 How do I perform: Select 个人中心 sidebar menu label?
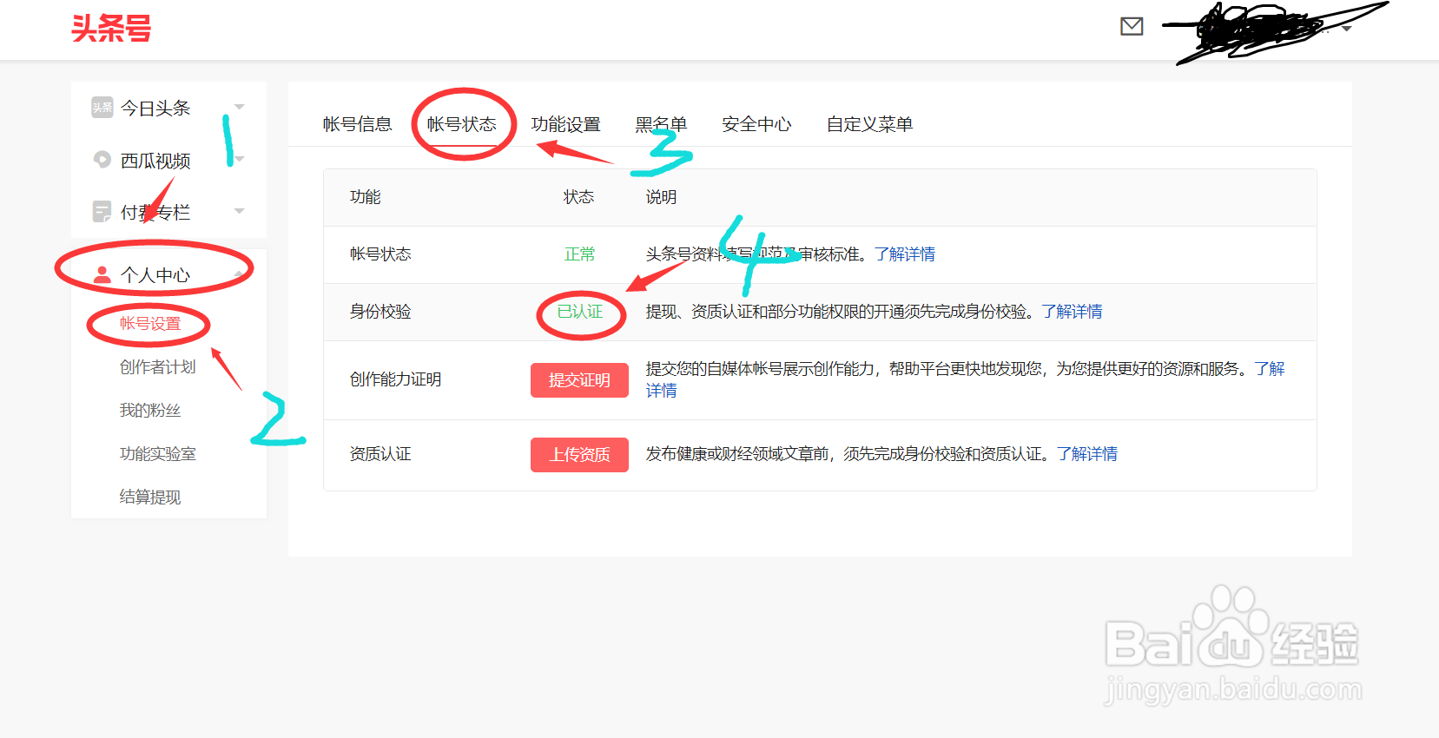pos(155,275)
